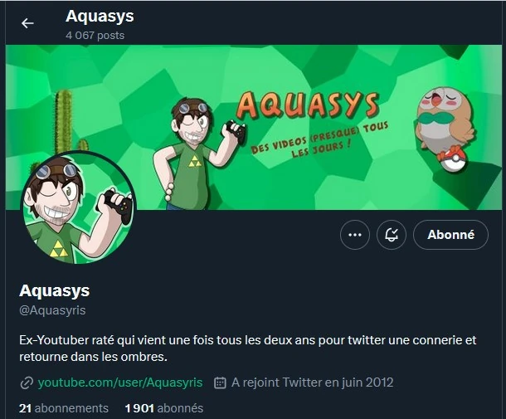Click the Ex-Youtuber raté bio text
This screenshot has height=419, width=506.
pyautogui.click(x=247, y=348)
